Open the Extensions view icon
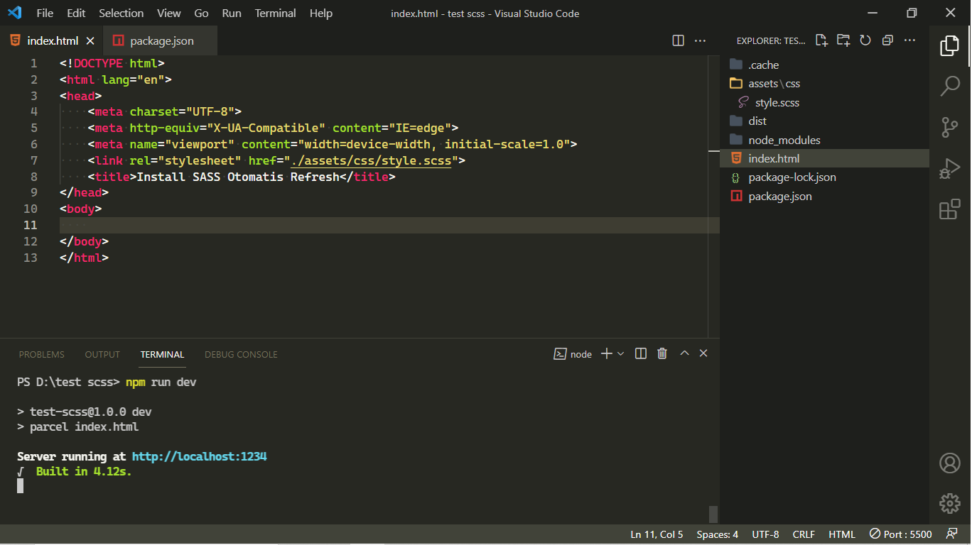Screen dimensions: 972x545 point(950,210)
